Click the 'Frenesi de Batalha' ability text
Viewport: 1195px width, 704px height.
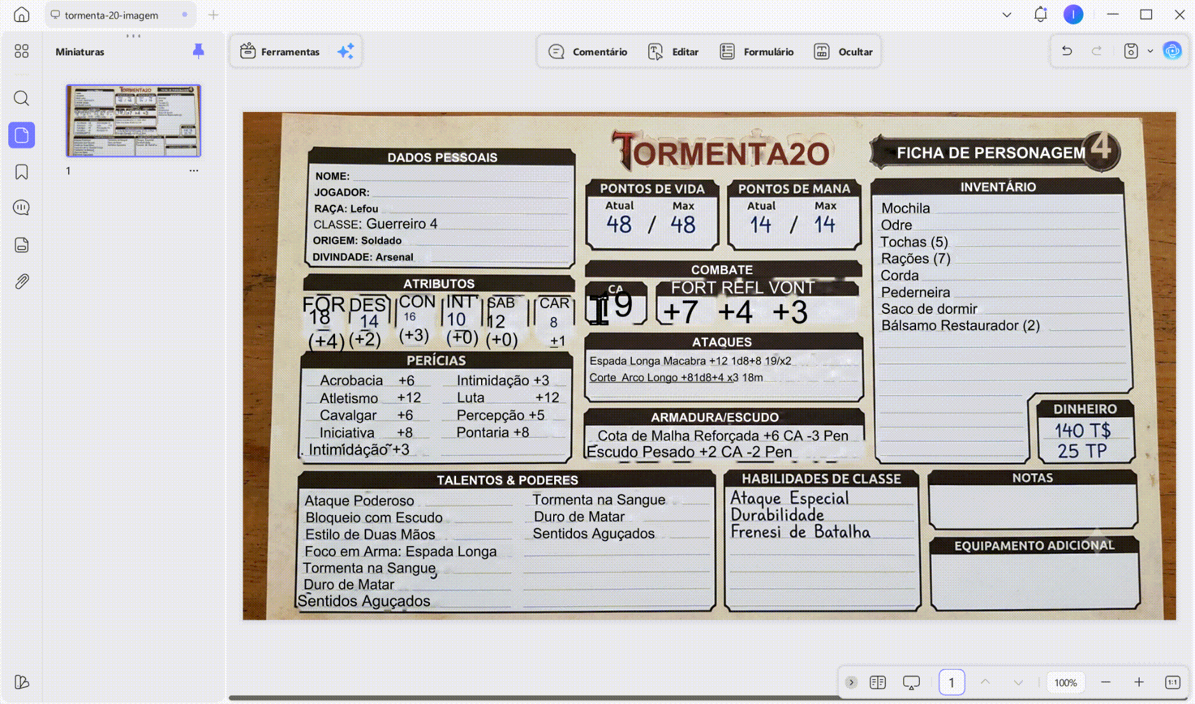click(800, 532)
